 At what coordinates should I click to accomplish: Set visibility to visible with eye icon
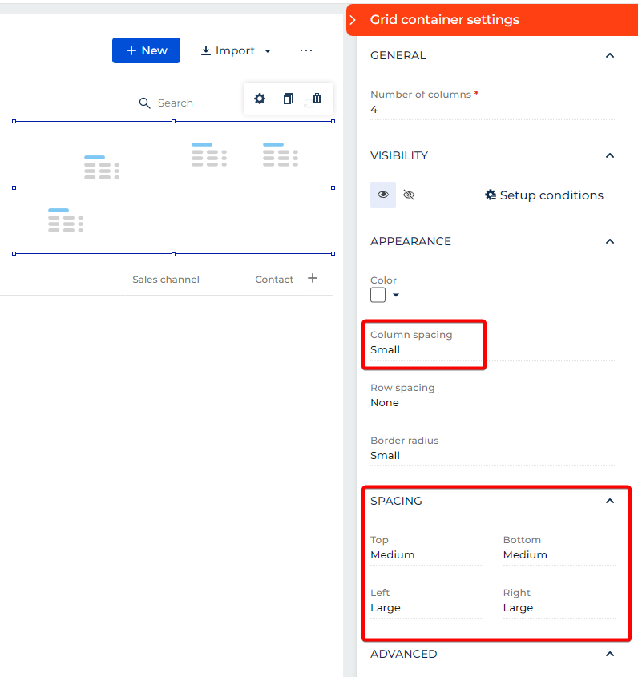(x=382, y=195)
